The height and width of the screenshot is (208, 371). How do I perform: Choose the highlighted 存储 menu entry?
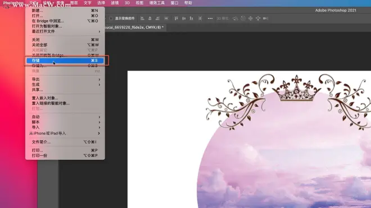point(65,61)
